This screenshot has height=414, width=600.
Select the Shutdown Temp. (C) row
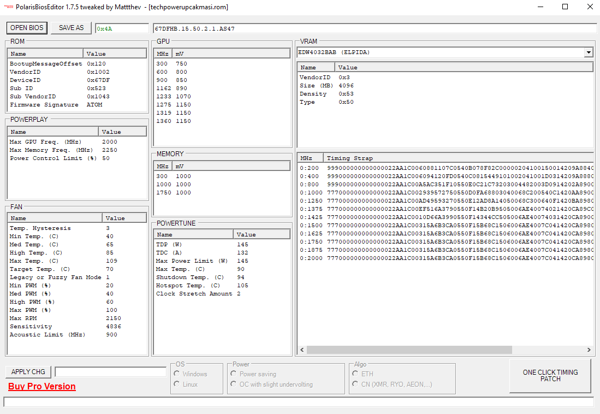point(222,277)
